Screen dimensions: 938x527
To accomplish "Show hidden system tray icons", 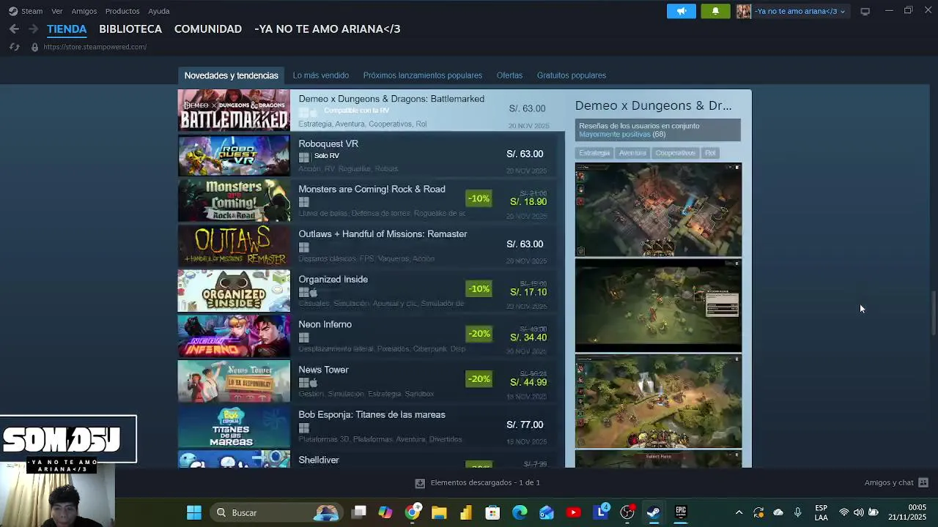I will (739, 512).
